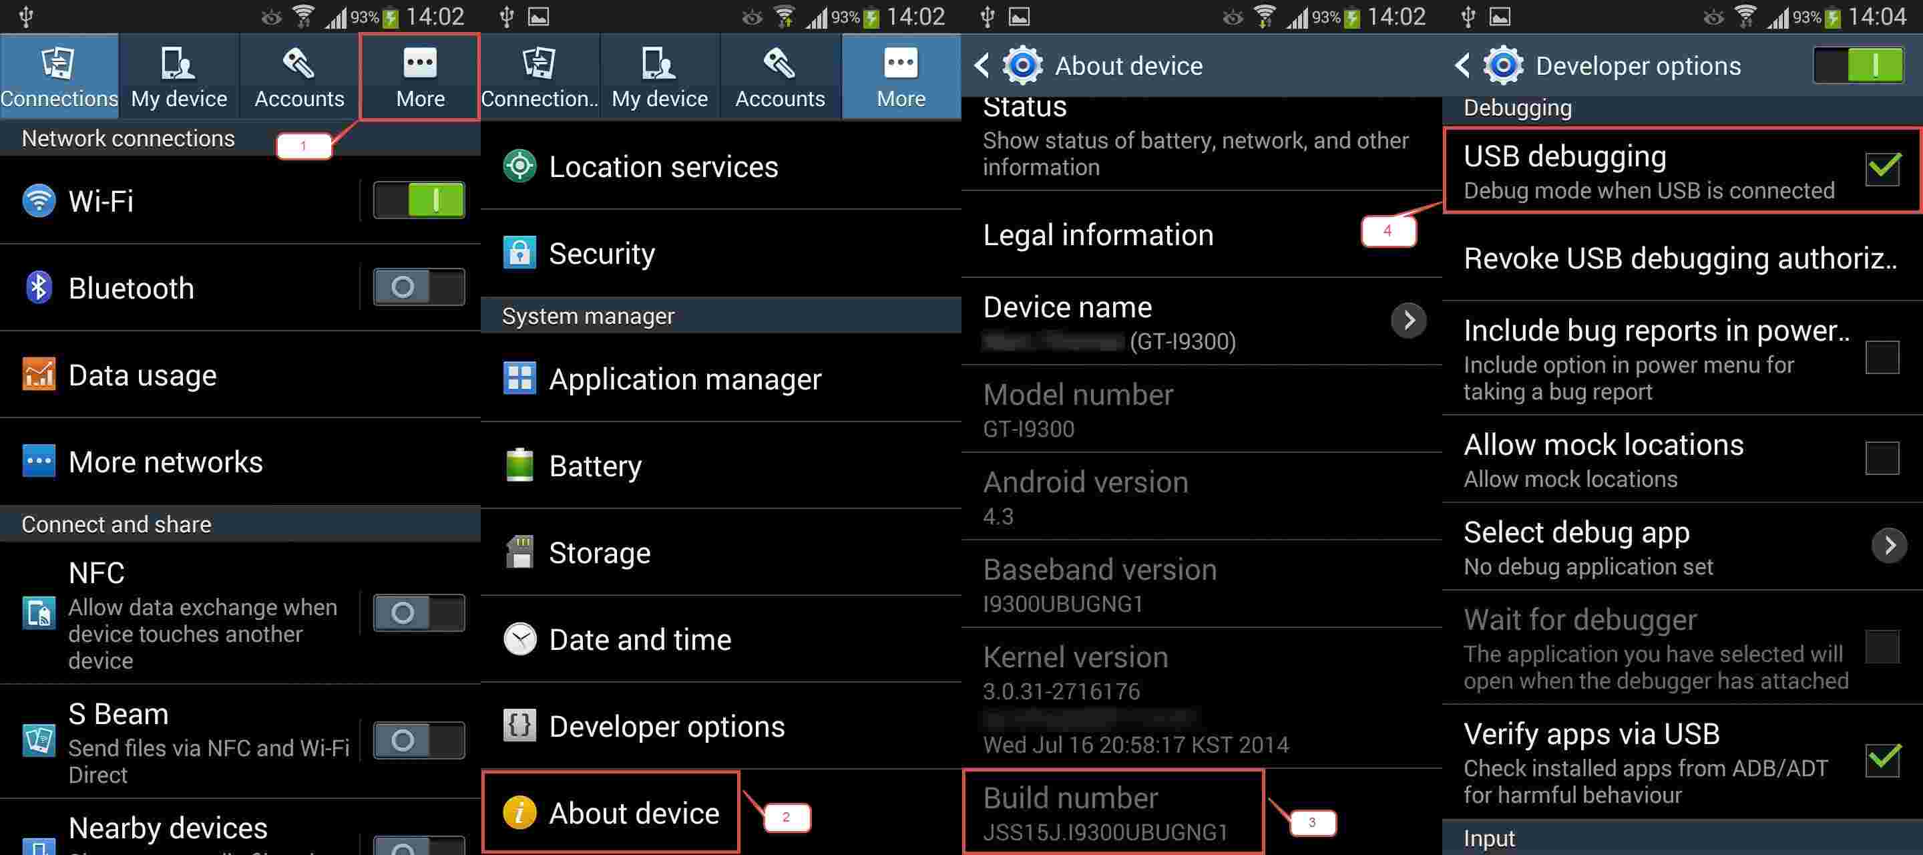This screenshot has width=1923, height=855.
Task: Tap the Security padlock icon
Action: tap(519, 252)
